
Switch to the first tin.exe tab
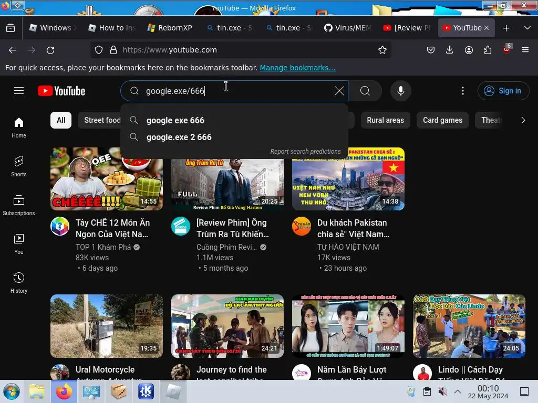click(230, 28)
